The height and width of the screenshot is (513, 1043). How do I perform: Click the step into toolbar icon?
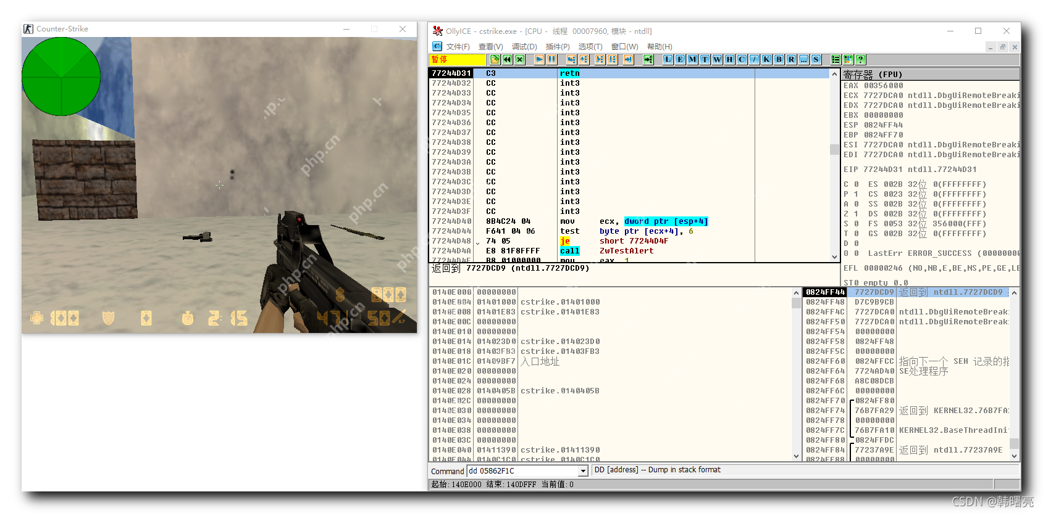tap(572, 59)
